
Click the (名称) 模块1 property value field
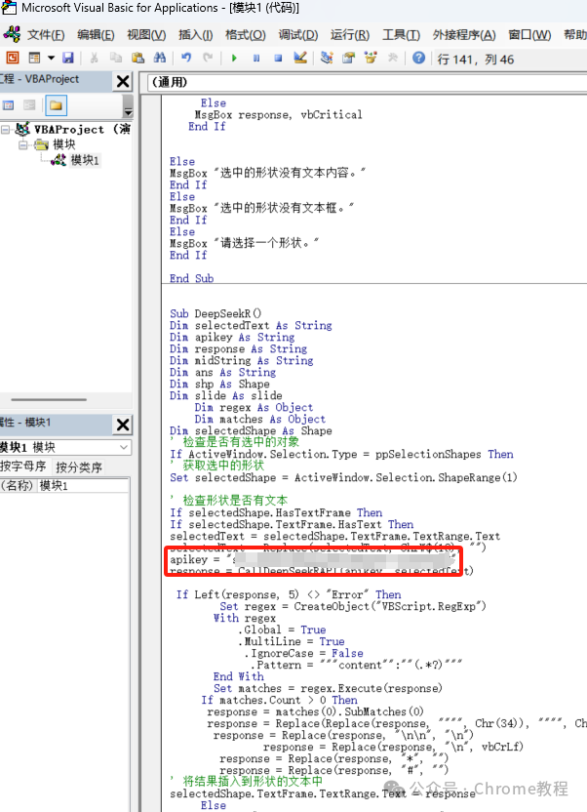(83, 485)
